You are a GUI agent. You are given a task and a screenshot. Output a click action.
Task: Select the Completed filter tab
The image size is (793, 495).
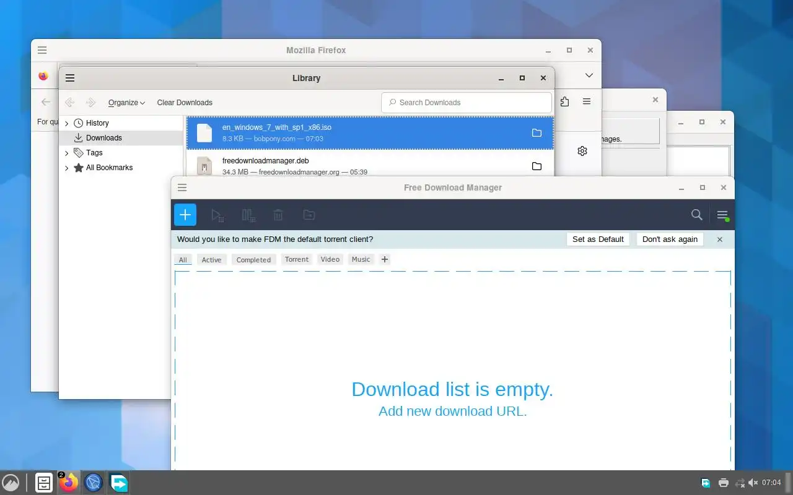[253, 260]
